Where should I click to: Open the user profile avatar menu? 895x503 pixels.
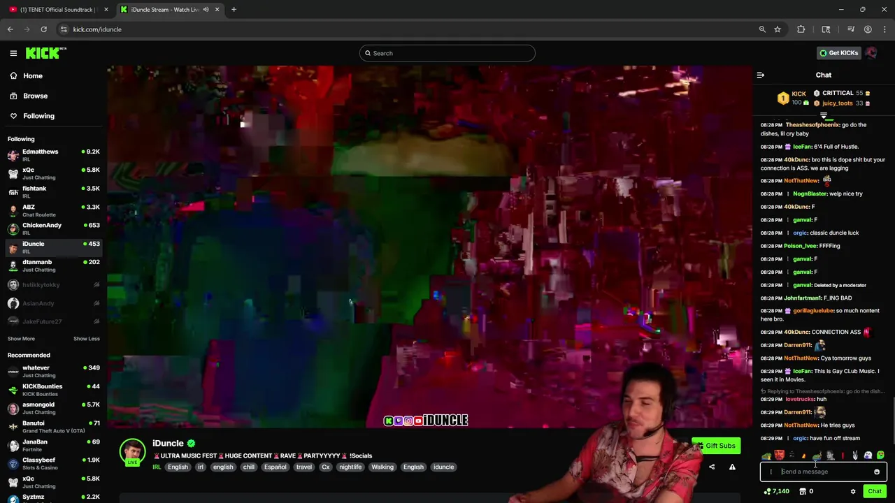coord(871,53)
